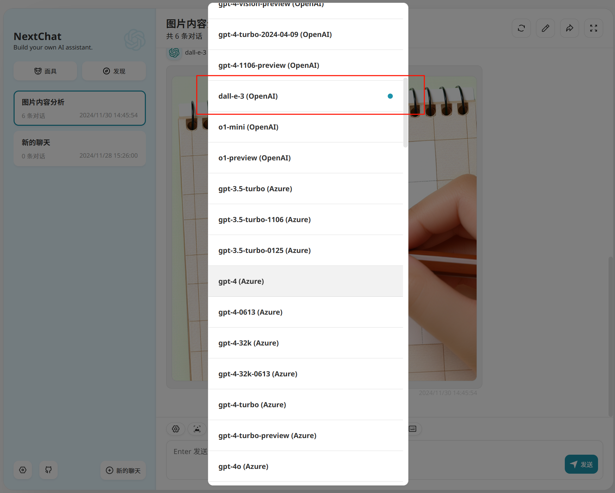Viewport: 615px width, 493px height.
Task: Click the image upload icon above input
Action: [x=197, y=429]
